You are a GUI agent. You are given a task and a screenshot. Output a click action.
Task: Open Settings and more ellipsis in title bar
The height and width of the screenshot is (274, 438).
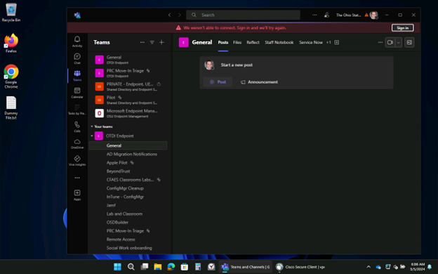pyautogui.click(x=314, y=15)
